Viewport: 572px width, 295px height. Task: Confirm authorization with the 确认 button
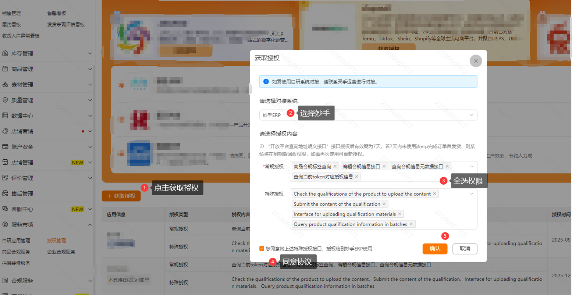click(x=435, y=249)
